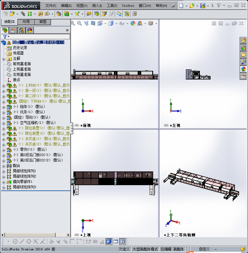This screenshot has width=248, height=253.
Task: Click the Display Style cube icon
Action: (111, 24)
